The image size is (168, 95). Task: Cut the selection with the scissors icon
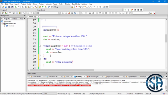tap(23, 7)
